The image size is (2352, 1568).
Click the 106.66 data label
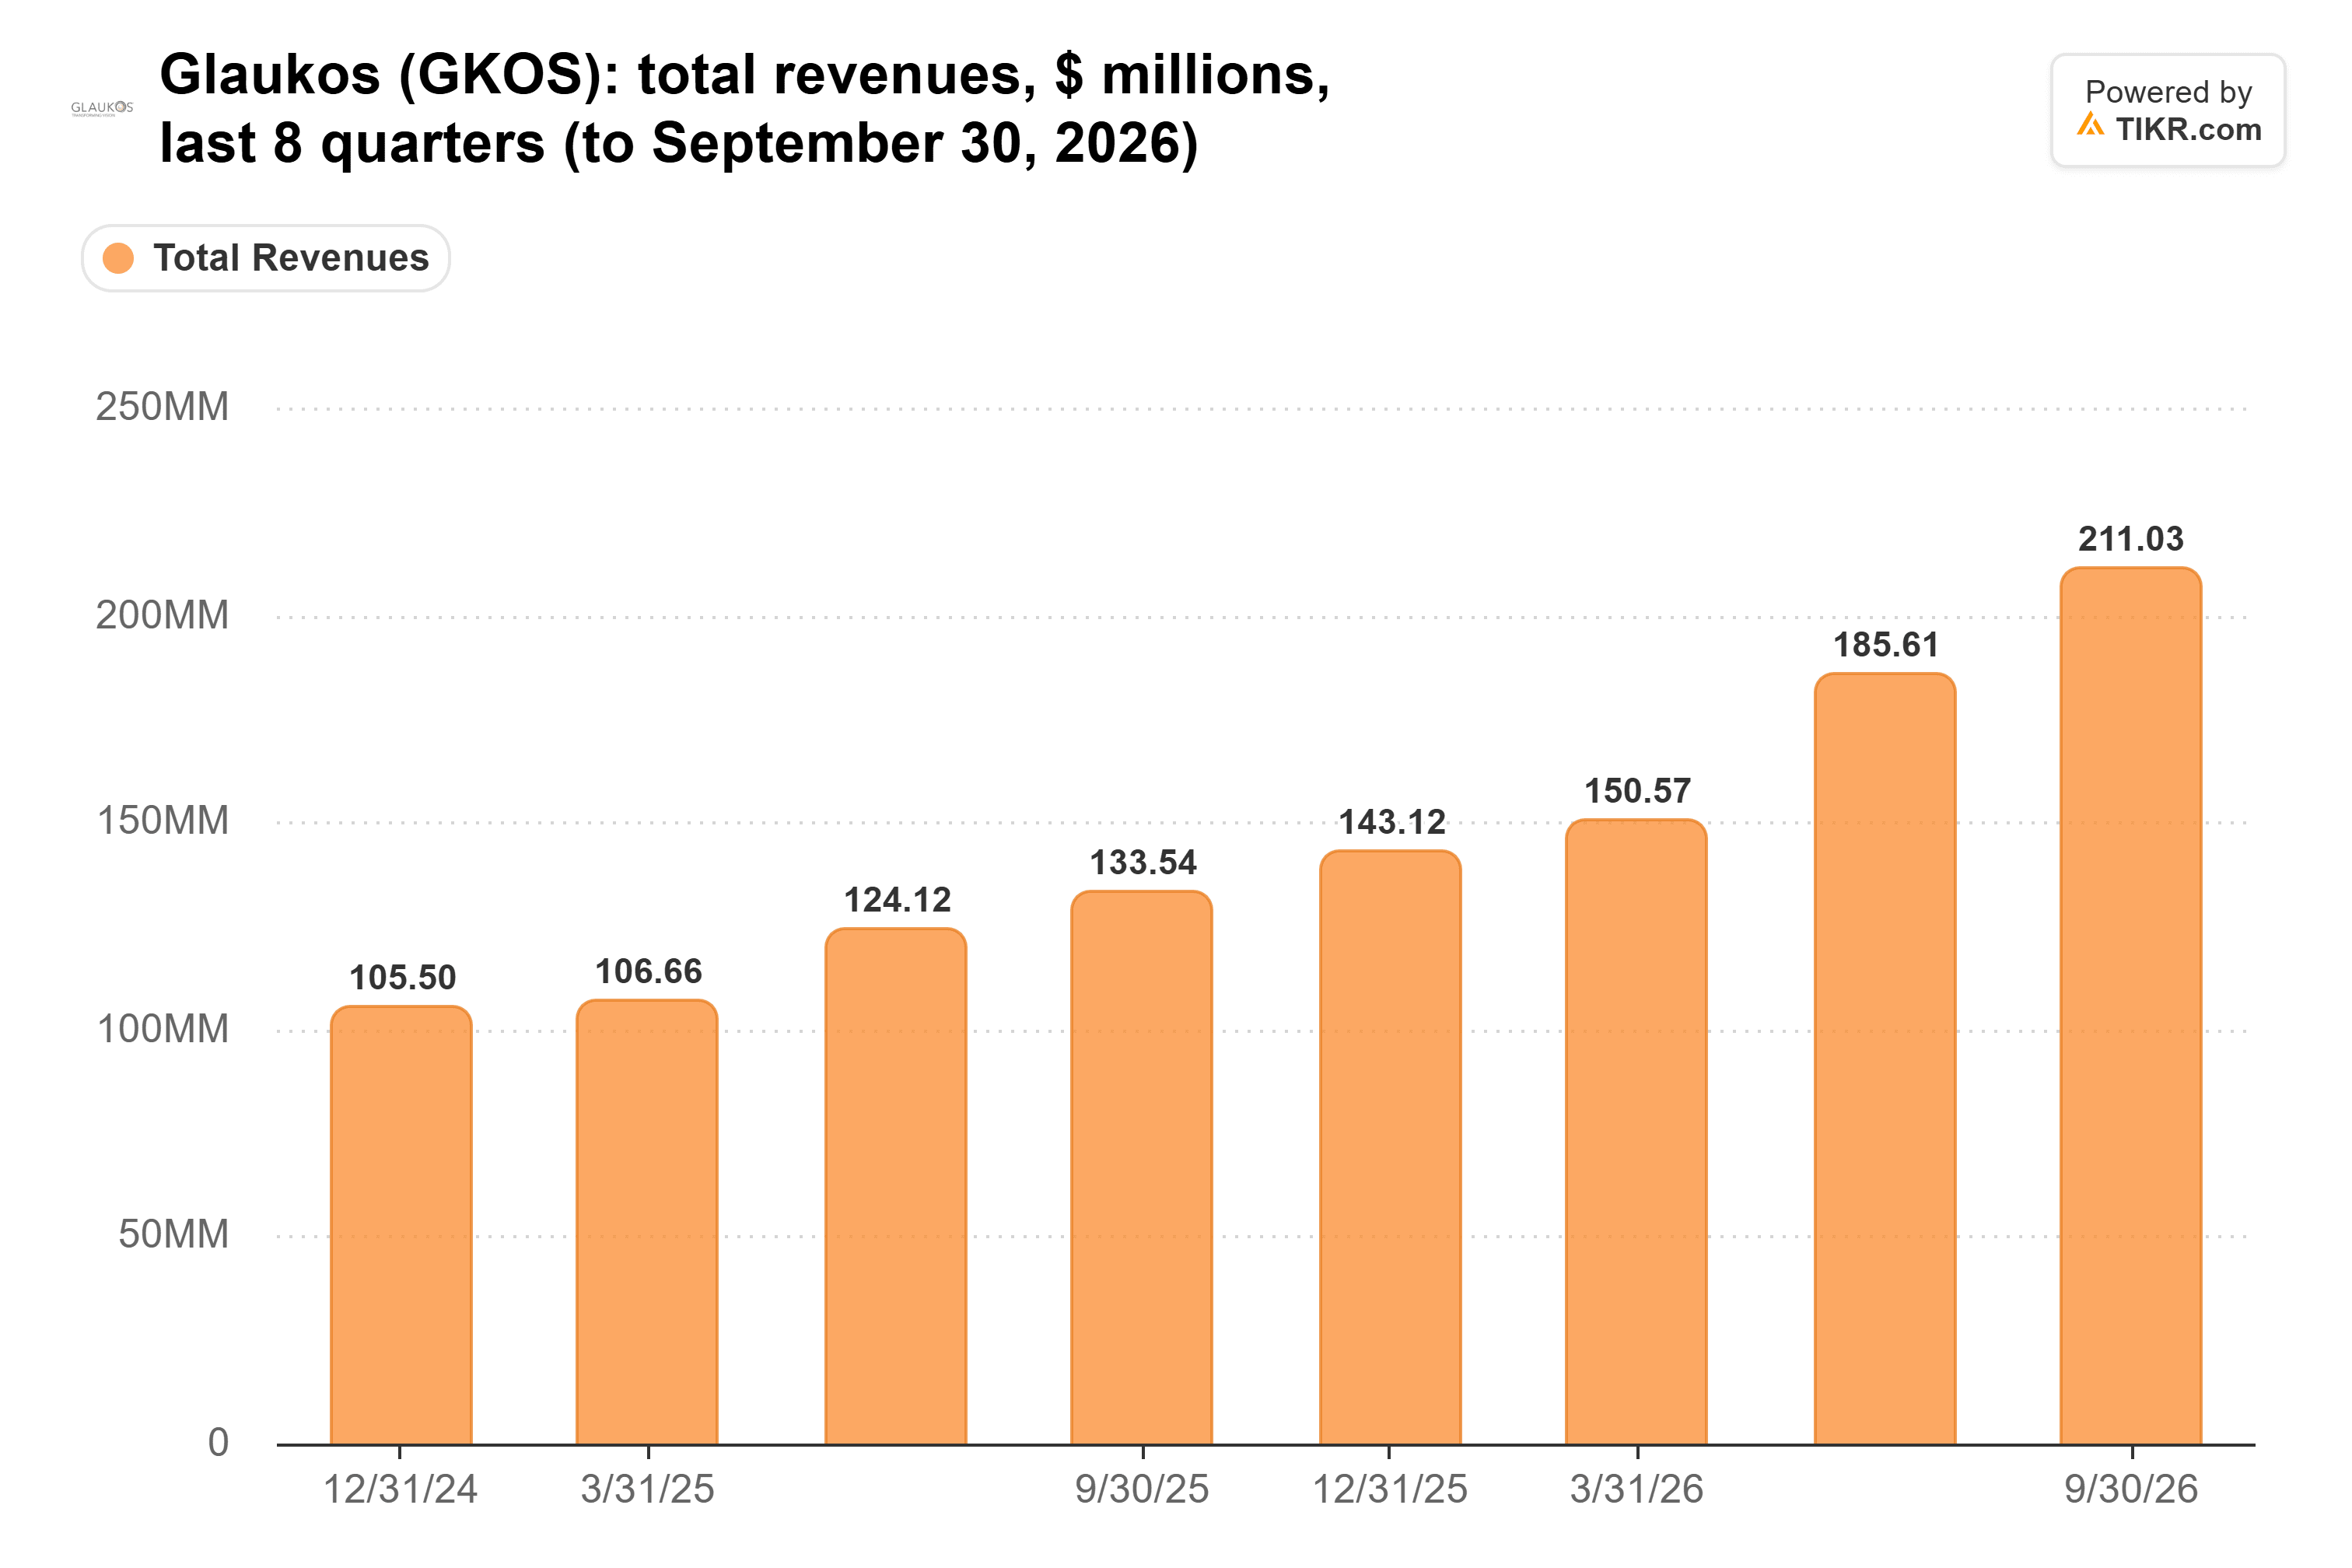coord(648,971)
